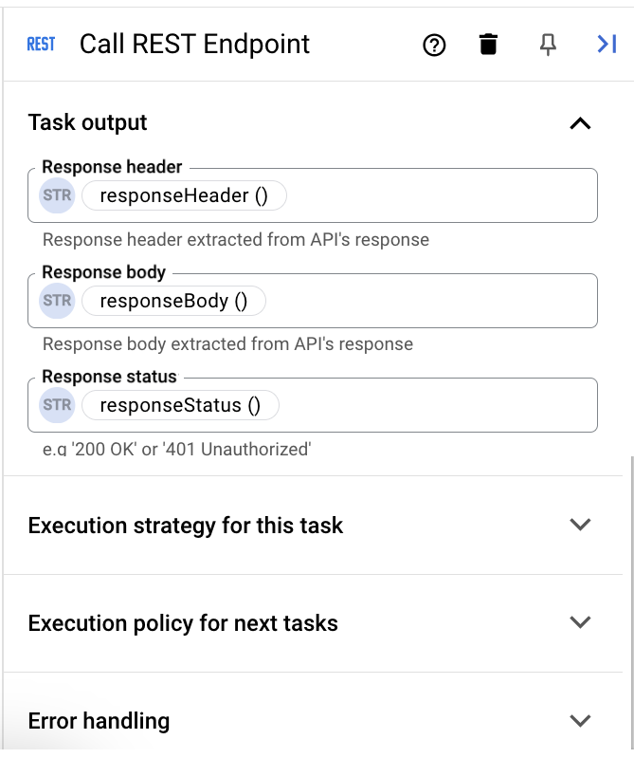Screen dimensions: 634x758
Task: Select the responseBody () variable chip
Action: [173, 301]
